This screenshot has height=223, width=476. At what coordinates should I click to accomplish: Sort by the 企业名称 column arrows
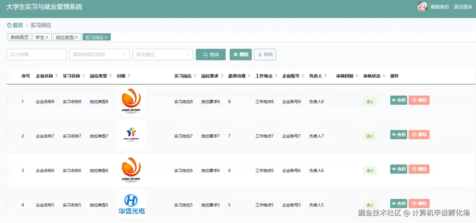coord(57,76)
